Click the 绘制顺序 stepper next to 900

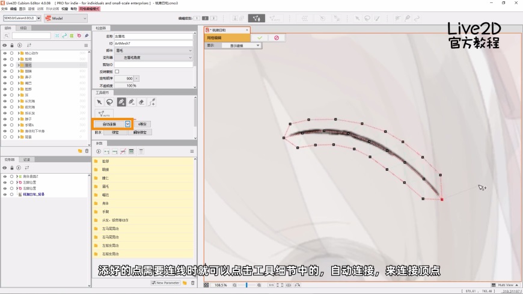[x=136, y=78]
